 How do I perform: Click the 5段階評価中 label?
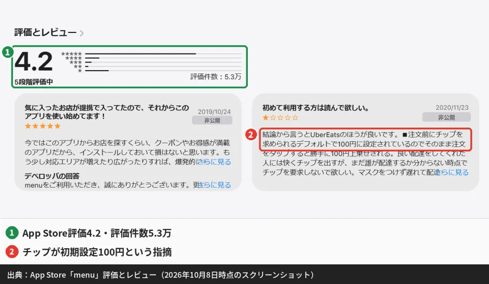tap(34, 82)
